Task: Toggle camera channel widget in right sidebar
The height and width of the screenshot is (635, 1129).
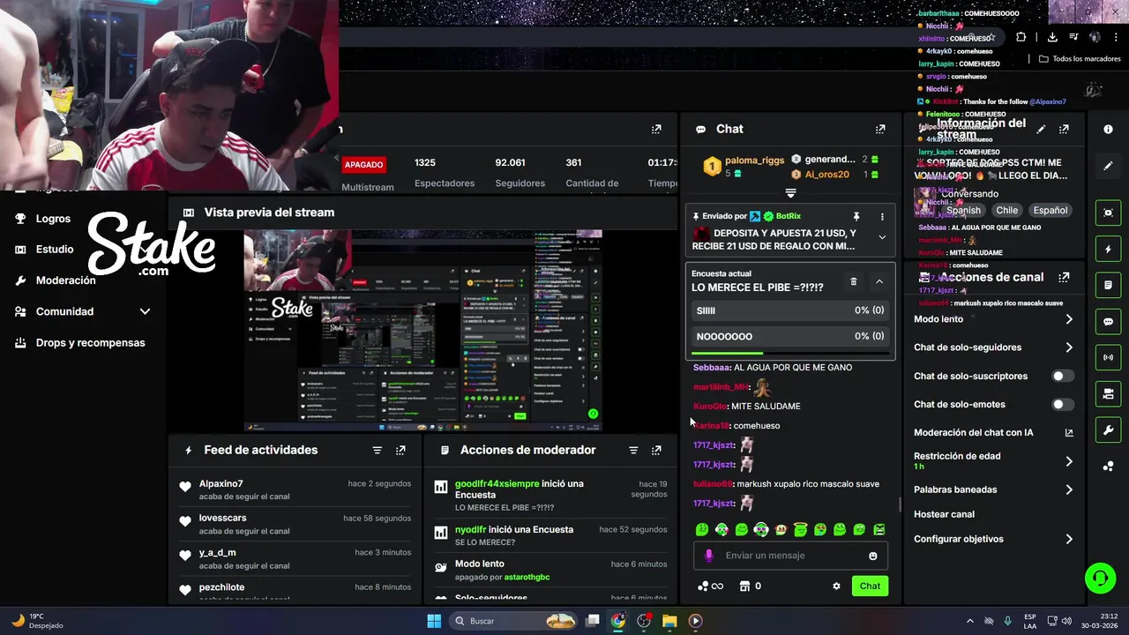Action: 1109,393
